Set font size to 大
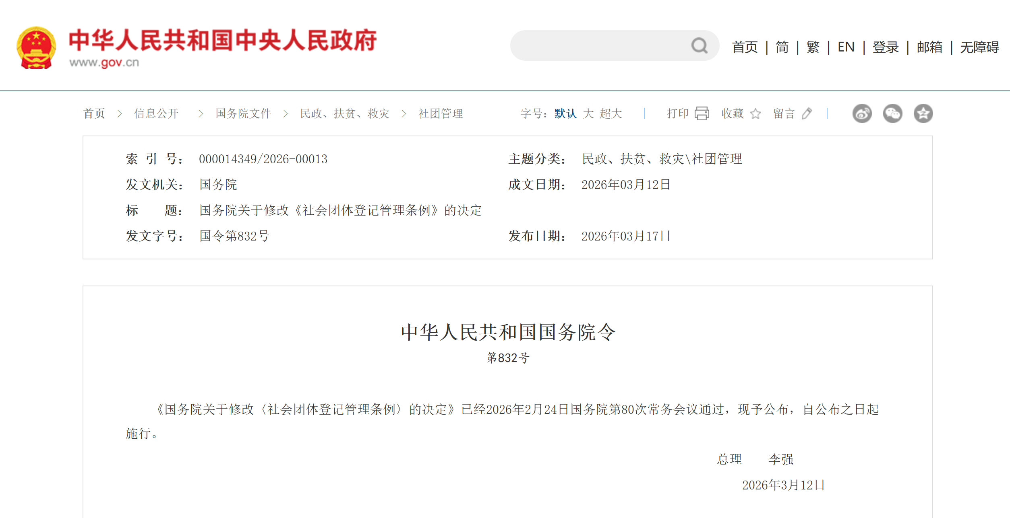The height and width of the screenshot is (518, 1010). (588, 114)
